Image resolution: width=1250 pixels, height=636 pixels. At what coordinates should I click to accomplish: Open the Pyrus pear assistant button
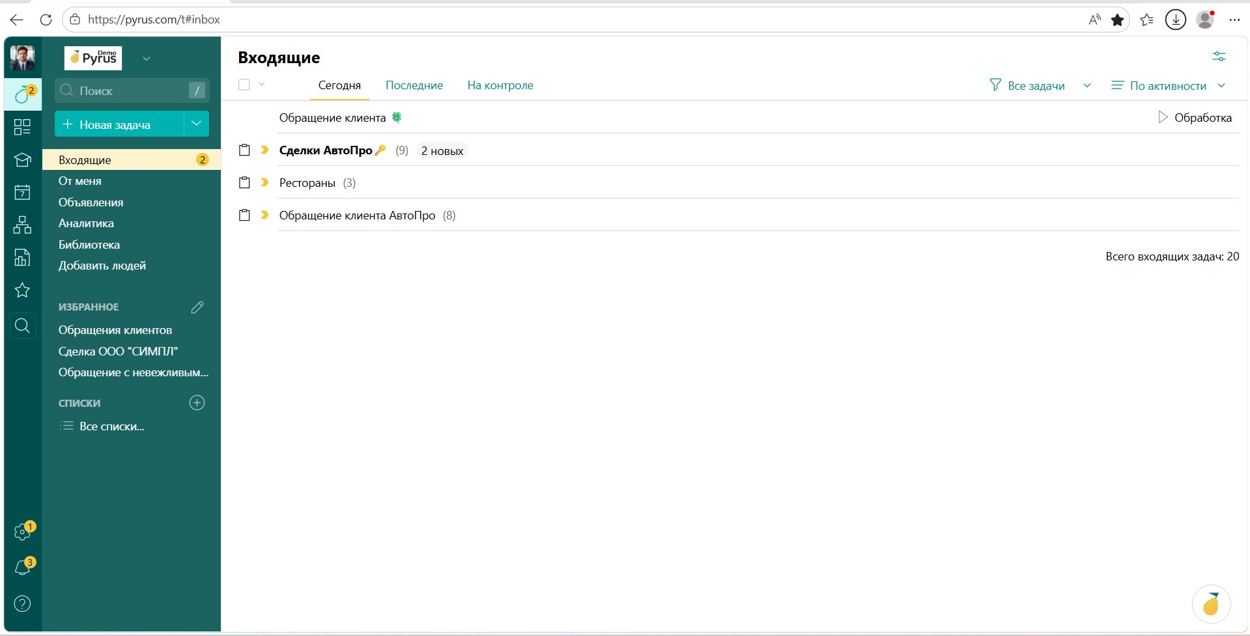1211,604
